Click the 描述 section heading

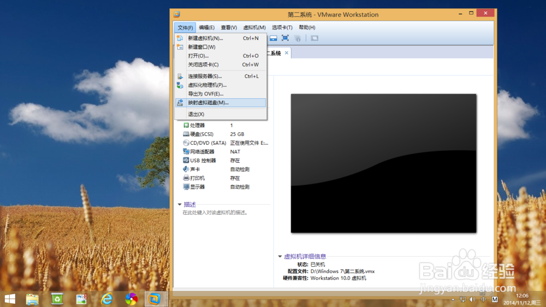190,204
